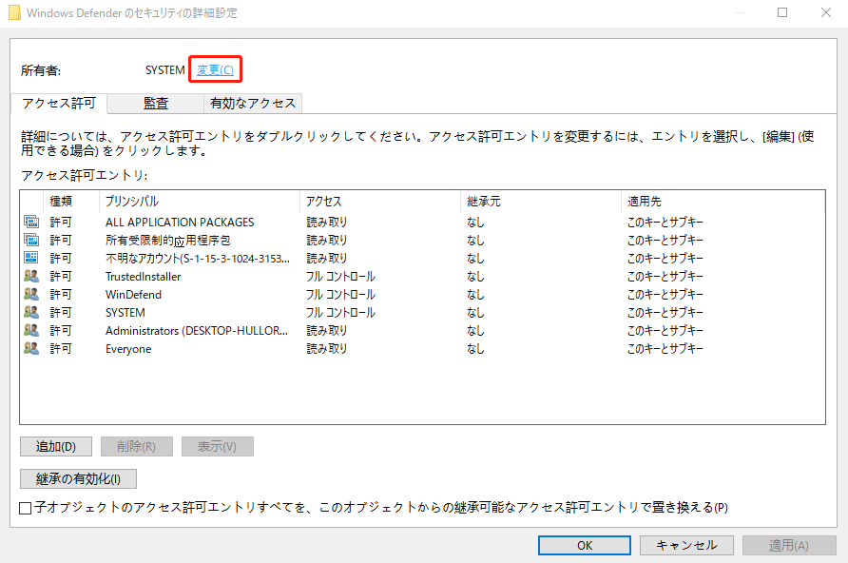
Task: Click the user icon next to TrustedInstaller
Action: coord(31,276)
